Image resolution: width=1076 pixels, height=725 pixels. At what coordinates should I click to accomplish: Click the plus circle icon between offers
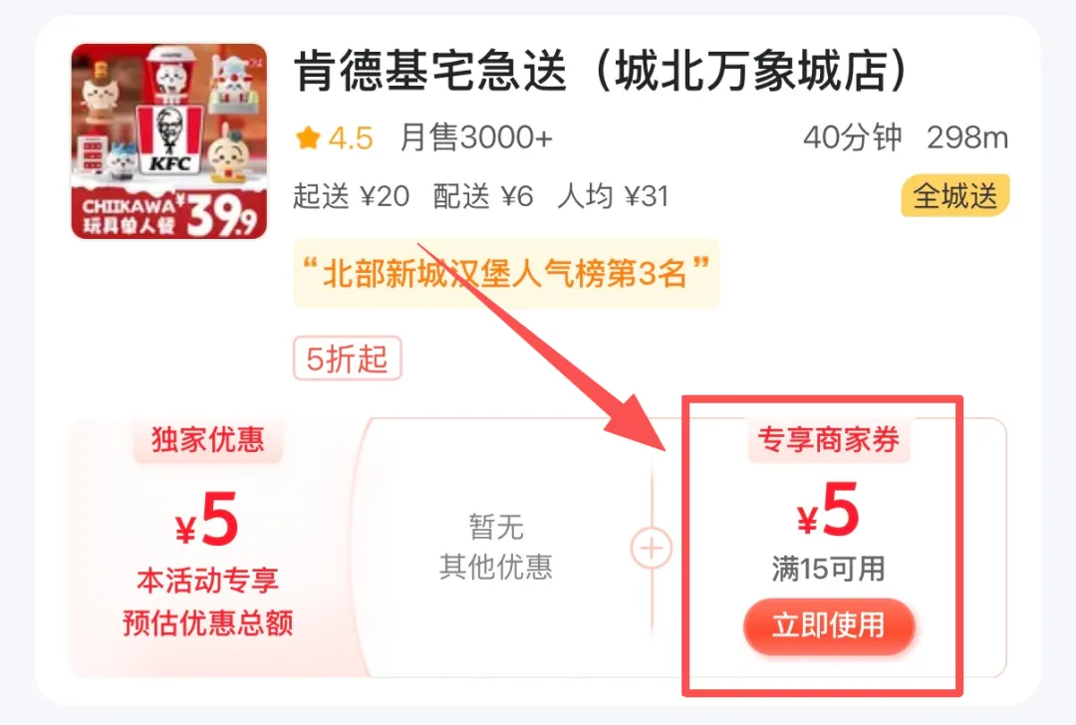pyautogui.click(x=651, y=548)
